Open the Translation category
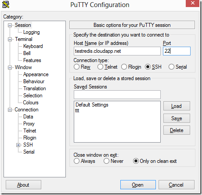The image size is (202, 195). [x=35, y=88]
